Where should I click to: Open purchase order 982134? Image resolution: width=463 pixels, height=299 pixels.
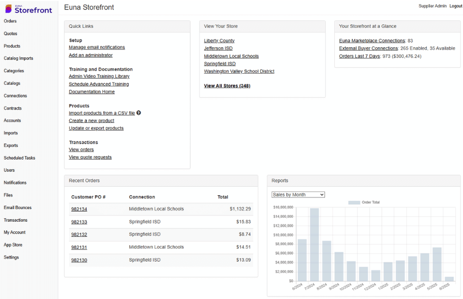pos(79,209)
